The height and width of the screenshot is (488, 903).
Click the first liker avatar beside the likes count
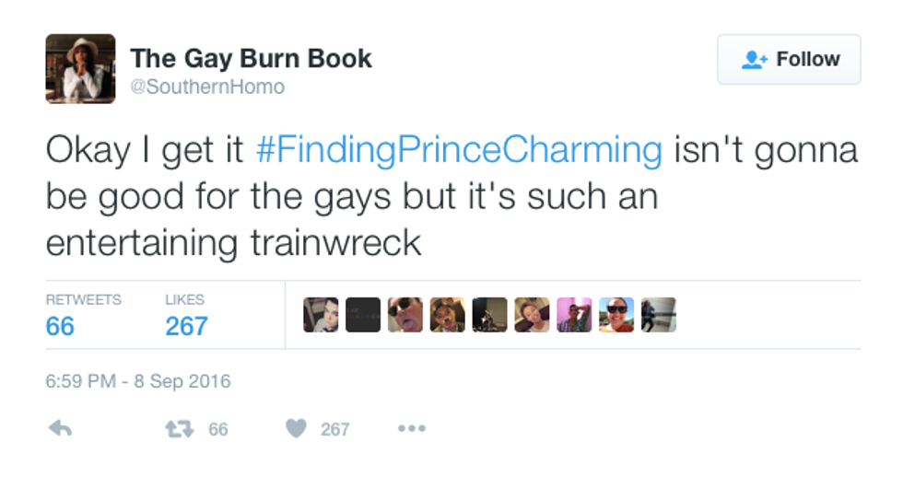(x=321, y=315)
